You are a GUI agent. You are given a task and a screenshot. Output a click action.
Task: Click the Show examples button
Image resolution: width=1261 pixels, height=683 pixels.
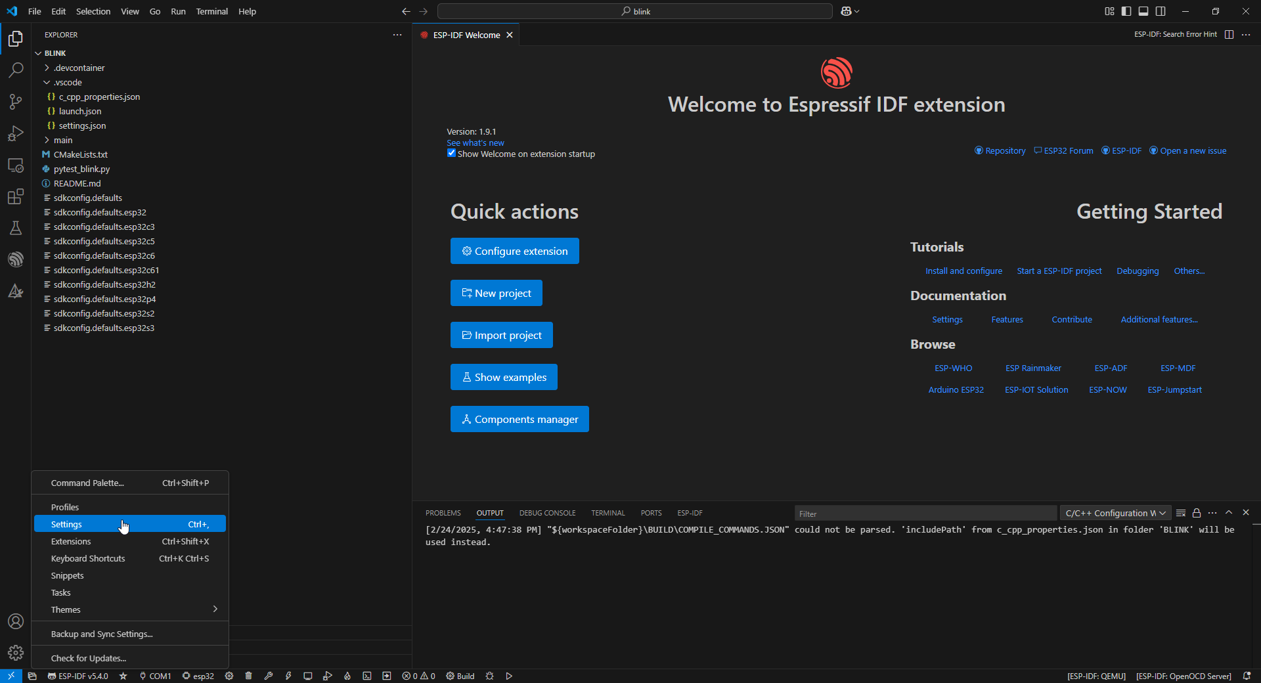504,377
